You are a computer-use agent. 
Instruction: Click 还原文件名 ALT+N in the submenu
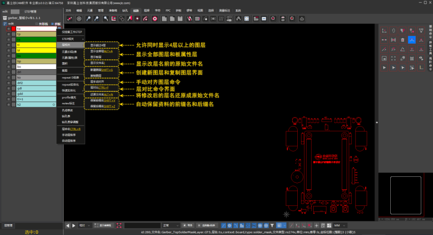[101, 94]
